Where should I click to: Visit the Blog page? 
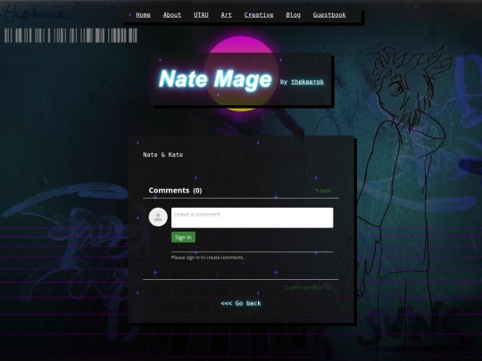[x=293, y=15]
